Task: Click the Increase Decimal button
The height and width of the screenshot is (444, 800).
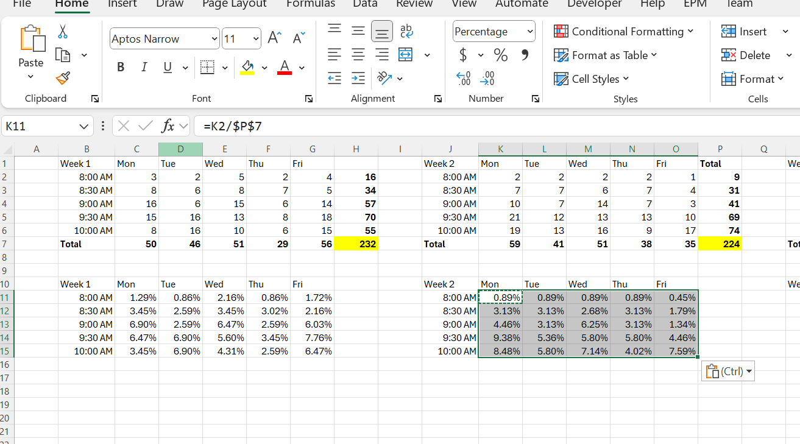Action: click(464, 79)
